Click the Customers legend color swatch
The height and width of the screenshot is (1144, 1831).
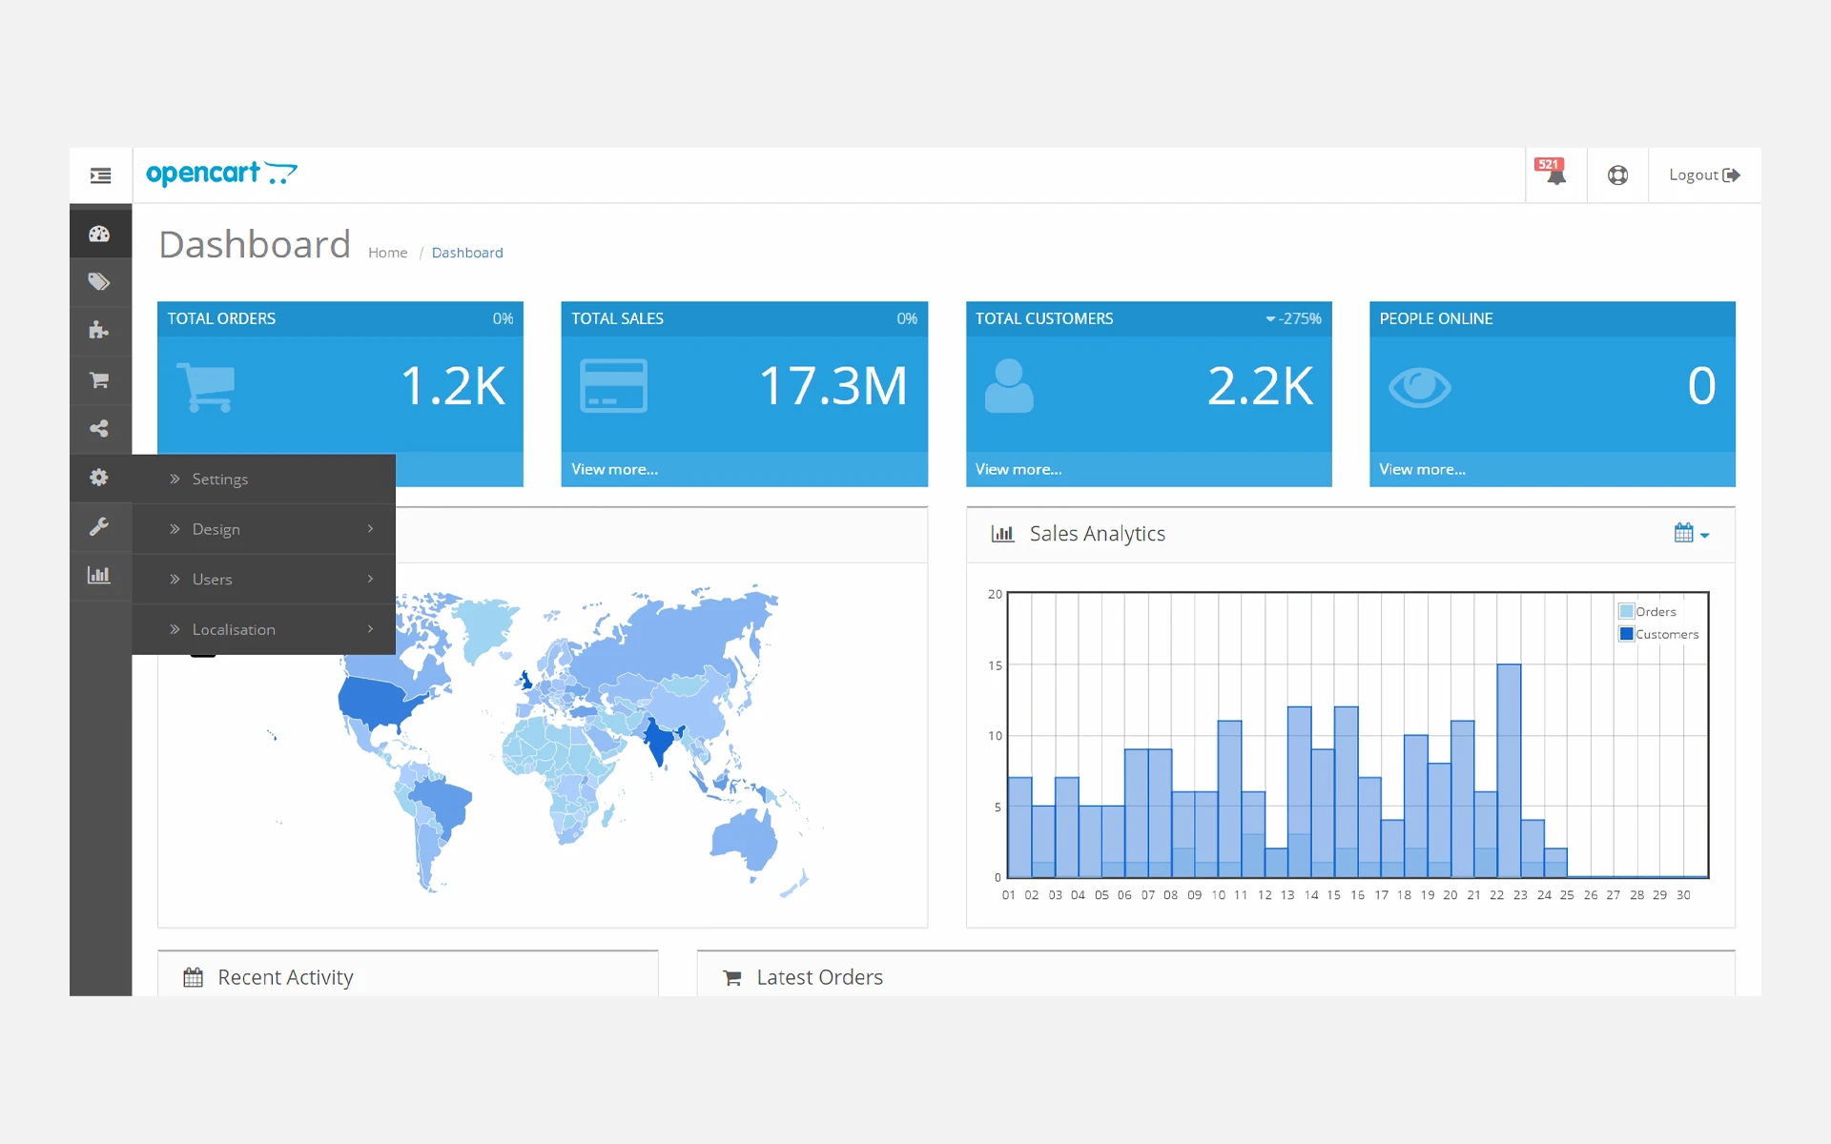1626,634
